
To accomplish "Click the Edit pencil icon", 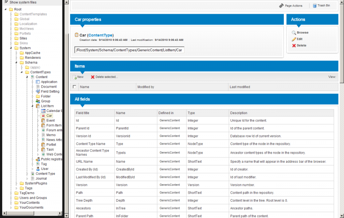I will (294, 39).
